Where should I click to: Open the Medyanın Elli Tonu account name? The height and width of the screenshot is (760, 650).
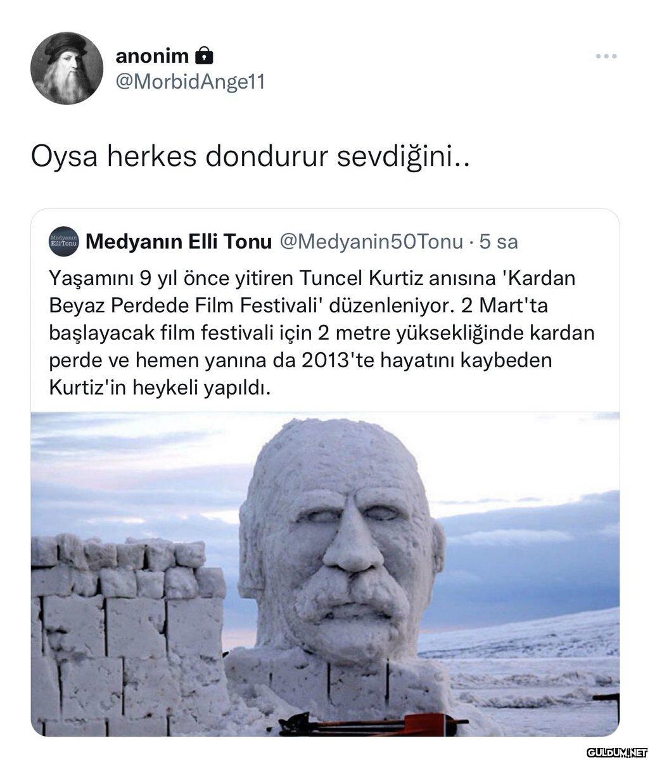(x=178, y=241)
